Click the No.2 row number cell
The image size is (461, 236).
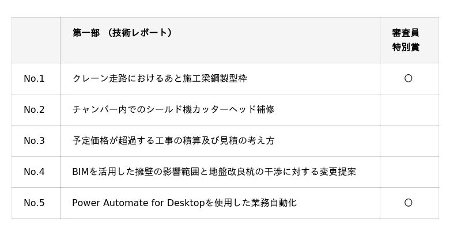[34, 109]
